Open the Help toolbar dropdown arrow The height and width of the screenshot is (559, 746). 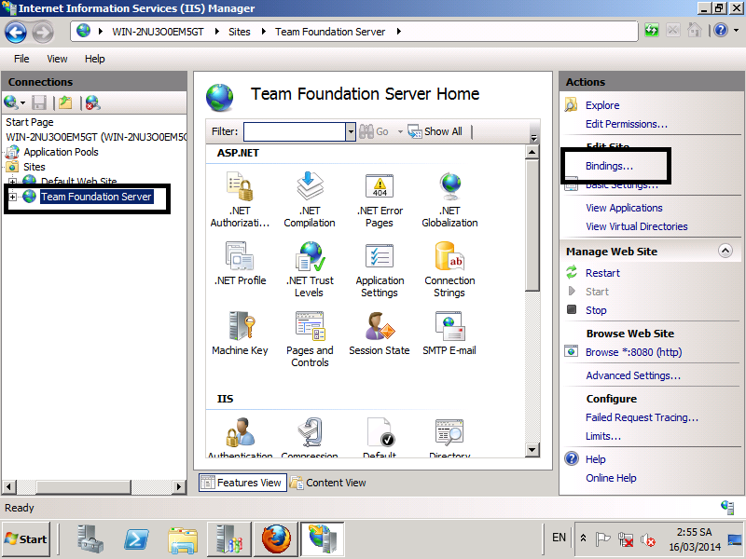pos(736,31)
